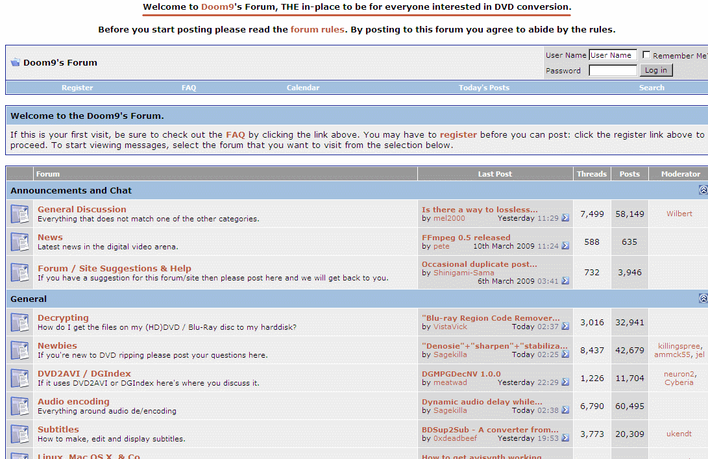Open Forum / Site Suggestions & Help
The image size is (708, 459).
[114, 268]
